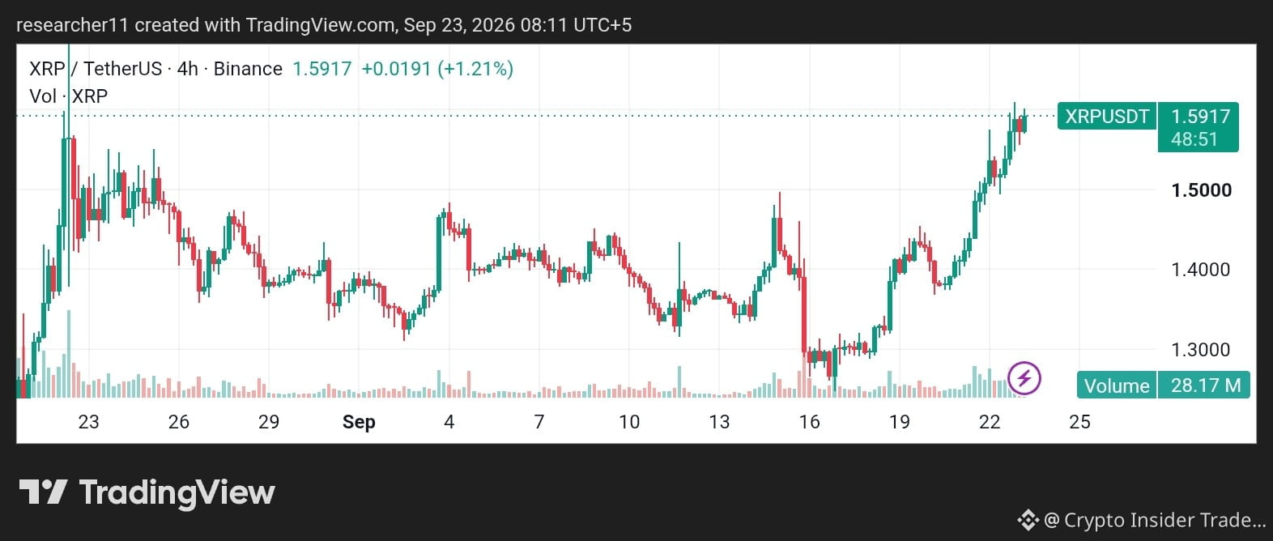Click the Sep date axis label
This screenshot has width=1273, height=541.
click(x=359, y=422)
